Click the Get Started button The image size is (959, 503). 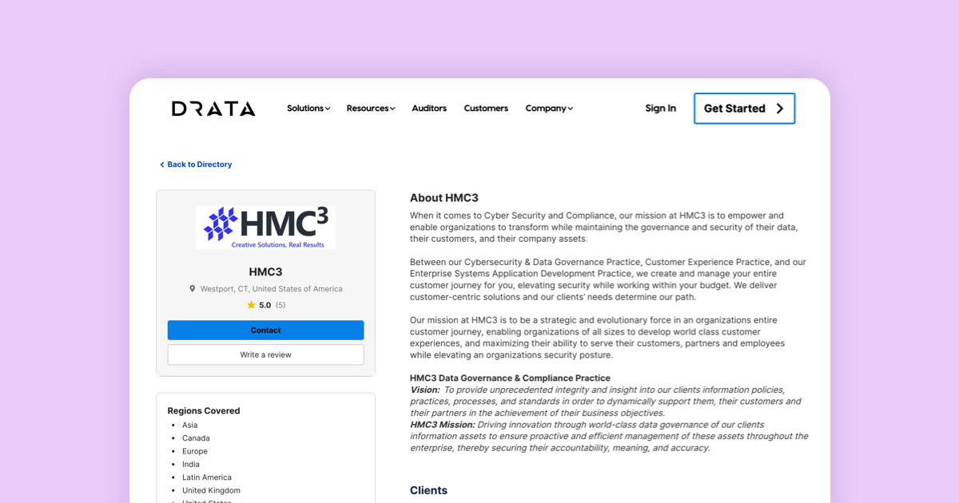[744, 109]
